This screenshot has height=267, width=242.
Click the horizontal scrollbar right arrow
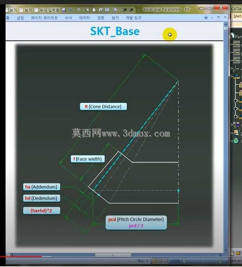point(221,255)
